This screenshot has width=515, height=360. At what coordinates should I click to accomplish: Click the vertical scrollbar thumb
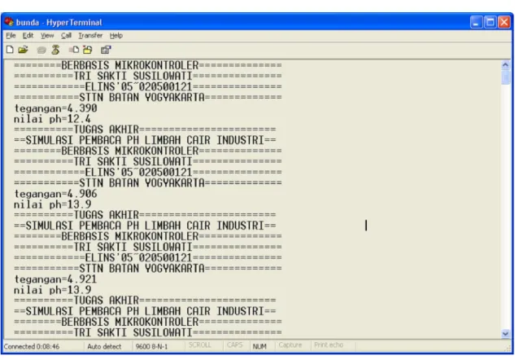pyautogui.click(x=505, y=77)
